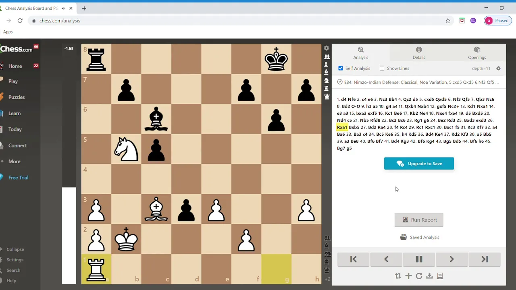The height and width of the screenshot is (290, 516).
Task: Open Search in the sidebar
Action: click(13, 270)
